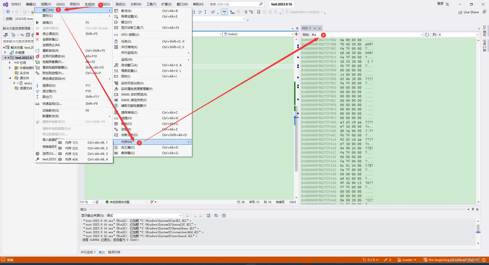Click the 登录 sign-in button
Viewport: 489px width, 265px height.
click(440, 4)
